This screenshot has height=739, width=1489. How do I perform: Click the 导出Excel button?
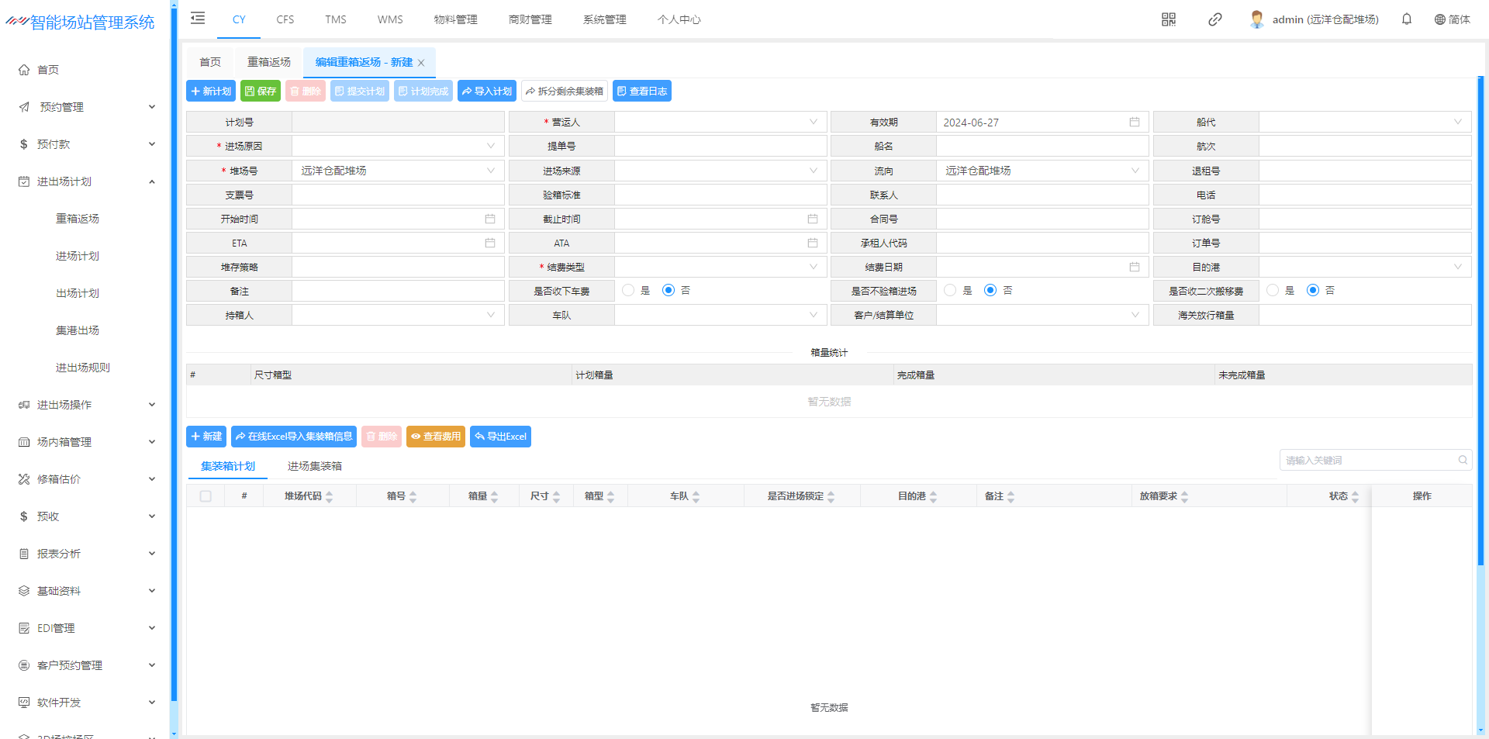point(500,437)
